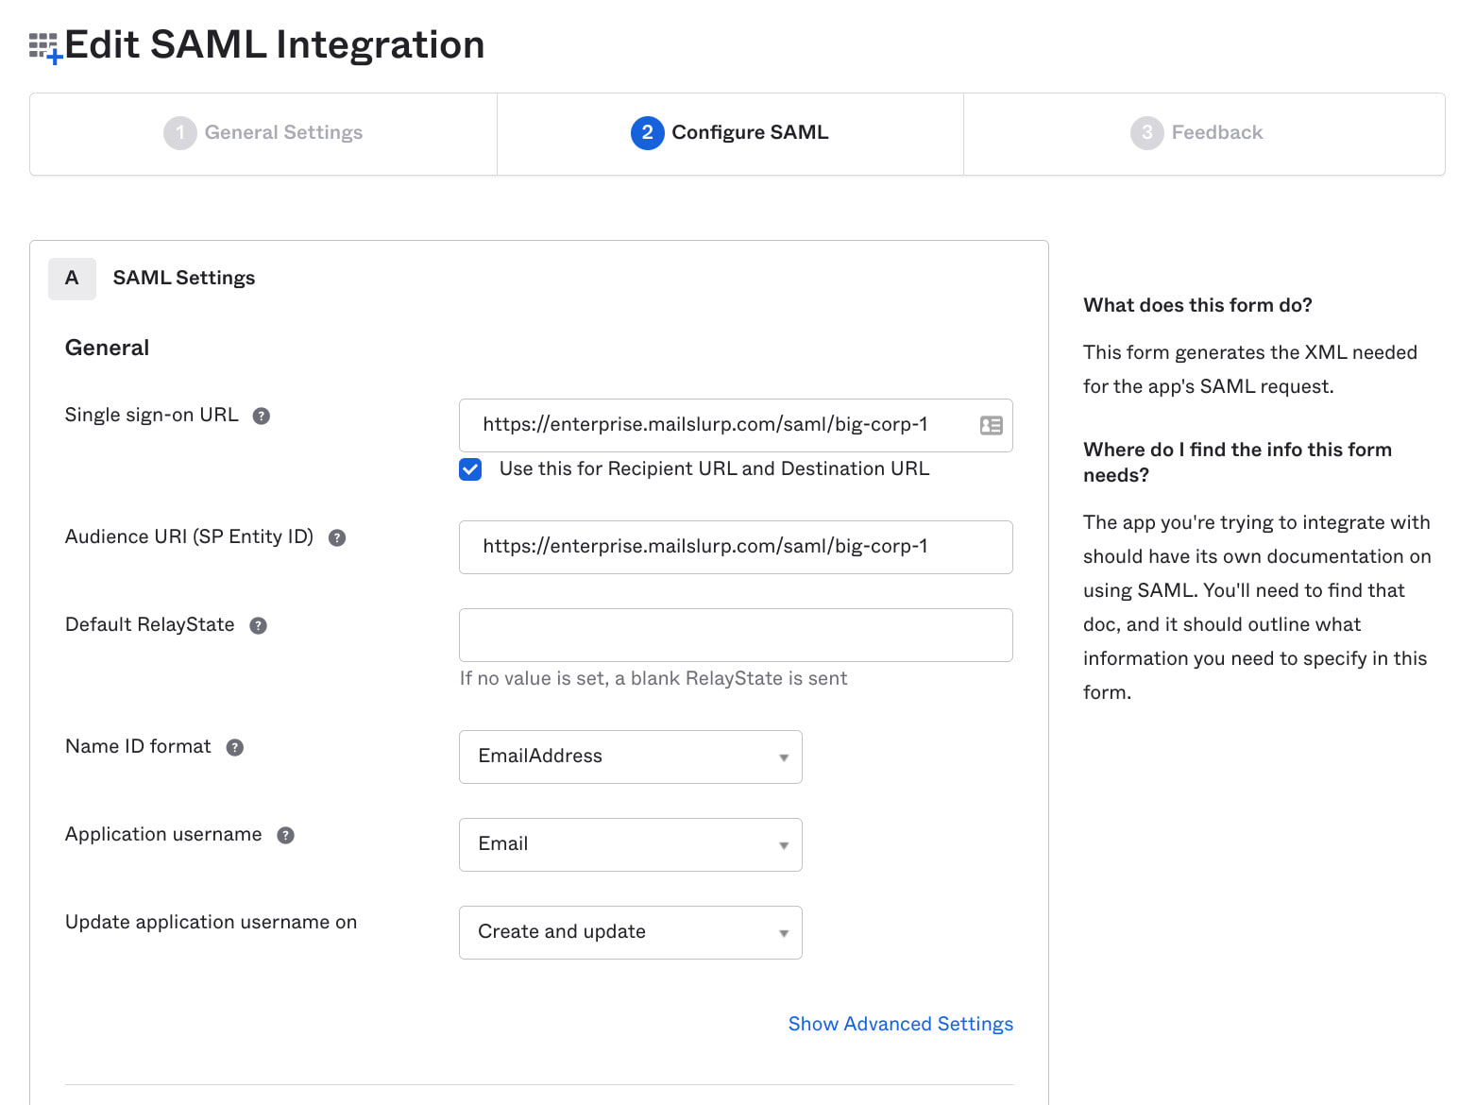Open help tooltip for Default RelayState
This screenshot has height=1105, width=1476.
pos(258,625)
